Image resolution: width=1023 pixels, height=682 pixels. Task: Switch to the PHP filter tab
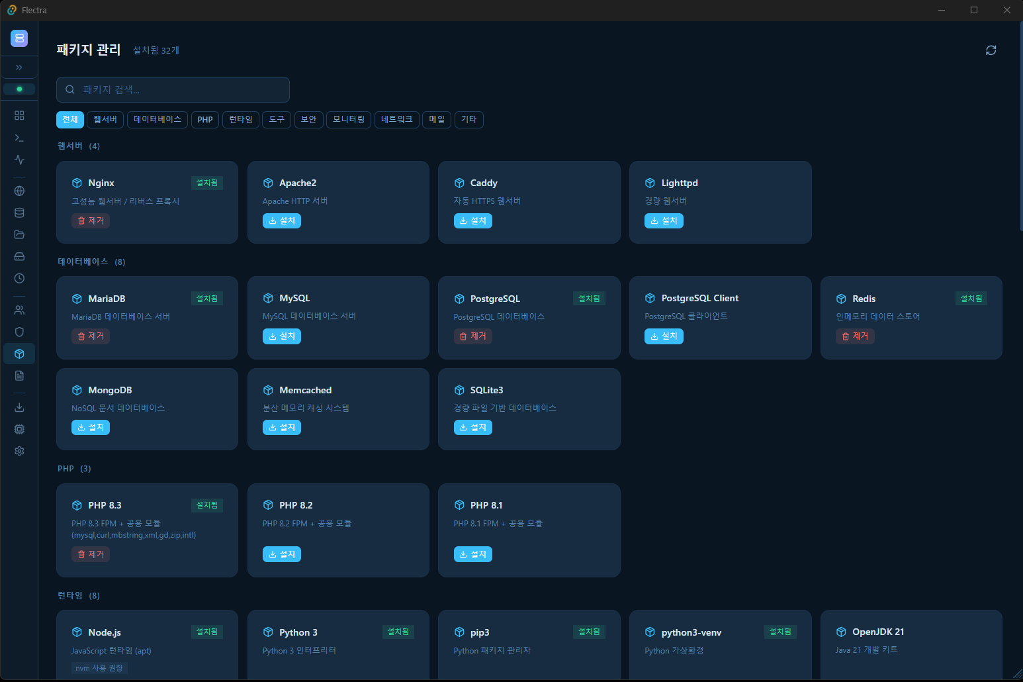205,120
